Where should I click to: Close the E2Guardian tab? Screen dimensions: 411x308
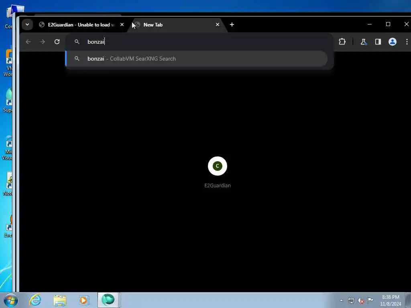(122, 24)
